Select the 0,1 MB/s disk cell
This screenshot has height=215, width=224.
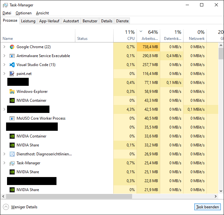pyautogui.click(x=172, y=83)
